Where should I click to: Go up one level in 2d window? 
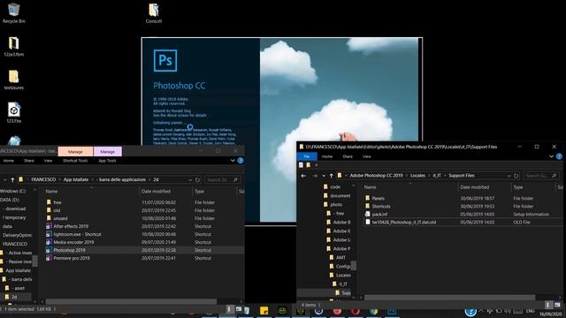12,179
